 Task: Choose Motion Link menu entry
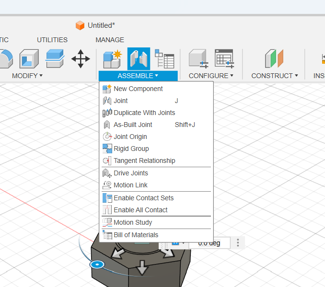(156, 185)
